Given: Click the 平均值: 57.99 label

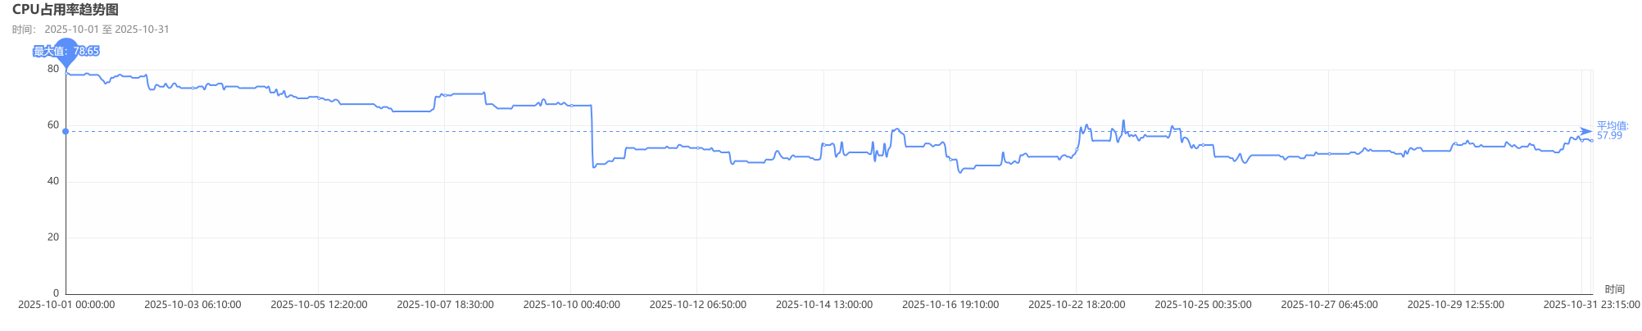Looking at the screenshot, I should point(1612,131).
